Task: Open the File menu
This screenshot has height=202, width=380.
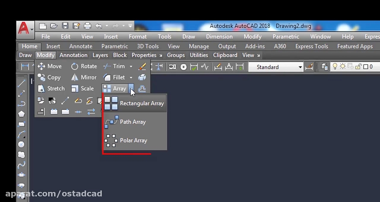Action: click(46, 37)
